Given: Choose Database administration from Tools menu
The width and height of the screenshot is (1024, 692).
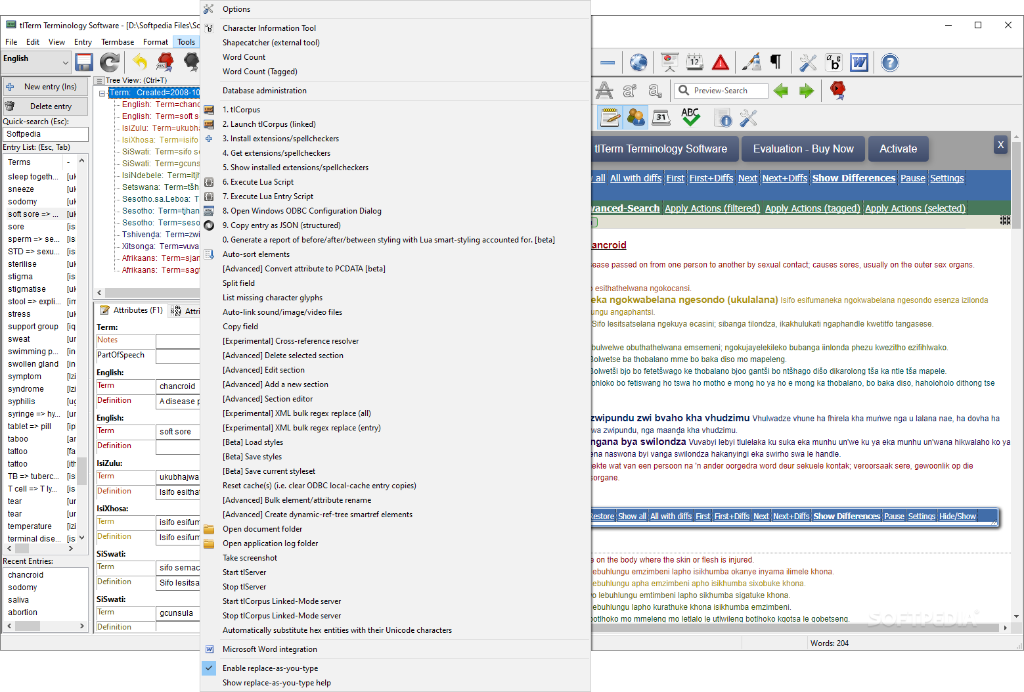Looking at the screenshot, I should (395, 91).
